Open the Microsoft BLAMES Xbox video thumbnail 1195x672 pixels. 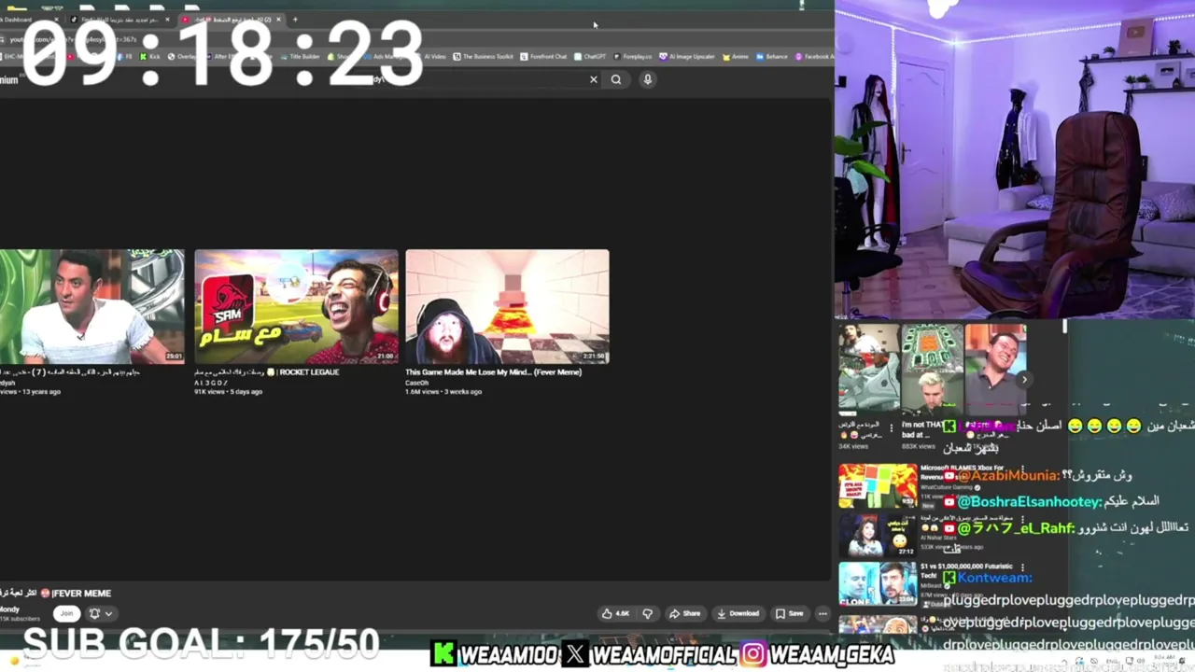click(x=878, y=485)
